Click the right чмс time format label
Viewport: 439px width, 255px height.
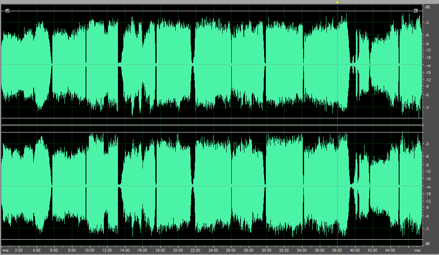click(x=417, y=250)
